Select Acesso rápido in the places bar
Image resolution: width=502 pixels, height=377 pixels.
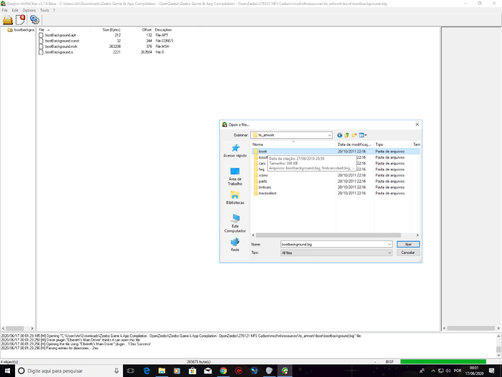tap(235, 150)
